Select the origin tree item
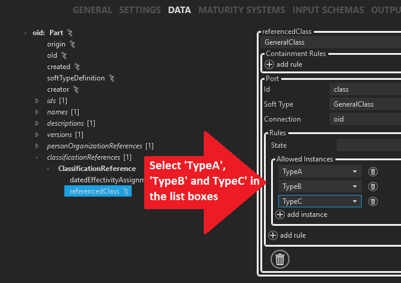 coord(56,44)
